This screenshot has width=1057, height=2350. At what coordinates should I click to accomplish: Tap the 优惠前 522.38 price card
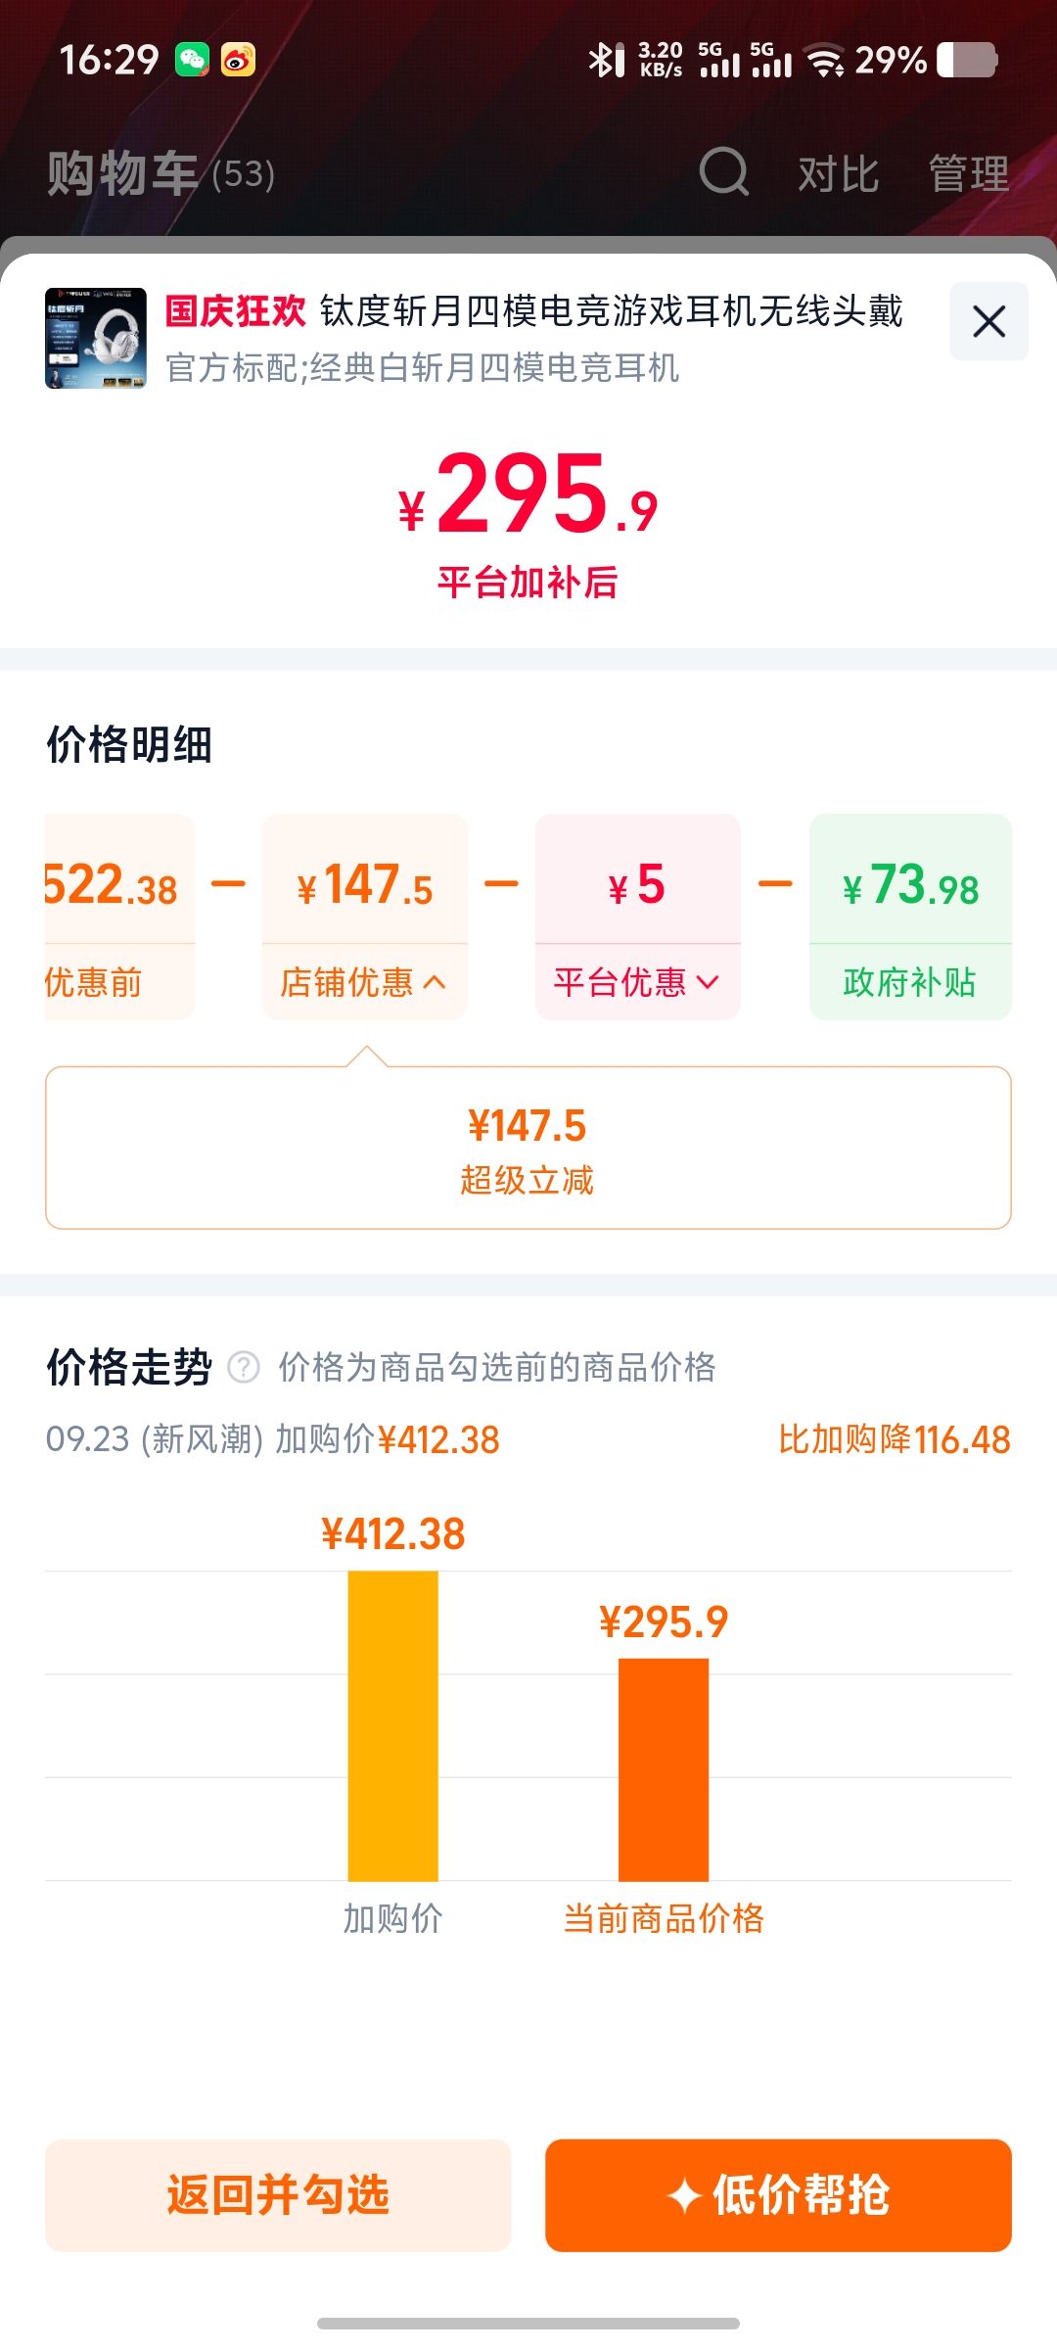click(x=119, y=916)
